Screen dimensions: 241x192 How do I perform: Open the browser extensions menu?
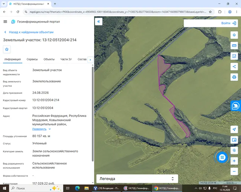[x=220, y=12]
